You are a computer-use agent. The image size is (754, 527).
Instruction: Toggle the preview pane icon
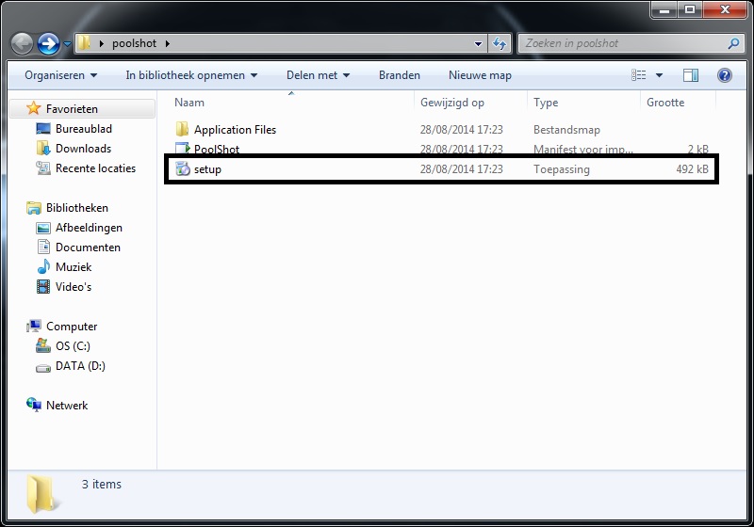tap(691, 75)
